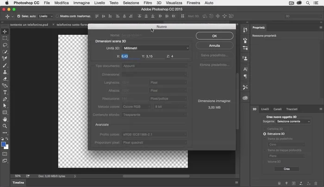Select the Rectangular Marquee tool
Image resolution: width=324 pixels, height=187 pixels.
point(5,38)
